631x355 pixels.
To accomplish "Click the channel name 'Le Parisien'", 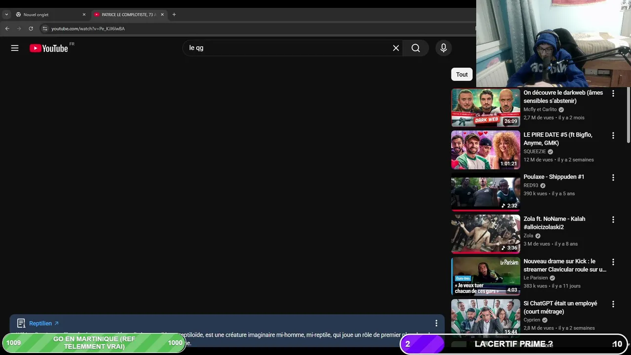I will pos(536,278).
